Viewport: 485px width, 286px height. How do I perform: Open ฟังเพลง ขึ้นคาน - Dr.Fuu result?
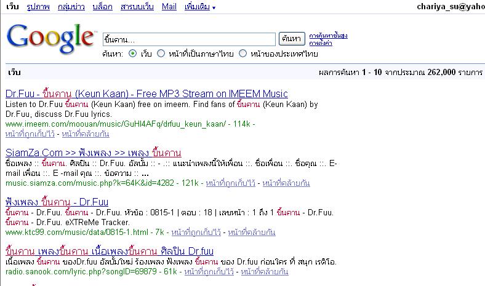click(57, 202)
